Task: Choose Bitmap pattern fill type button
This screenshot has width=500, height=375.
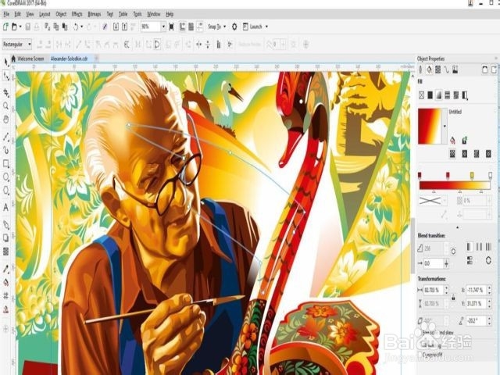Action: 456,95
